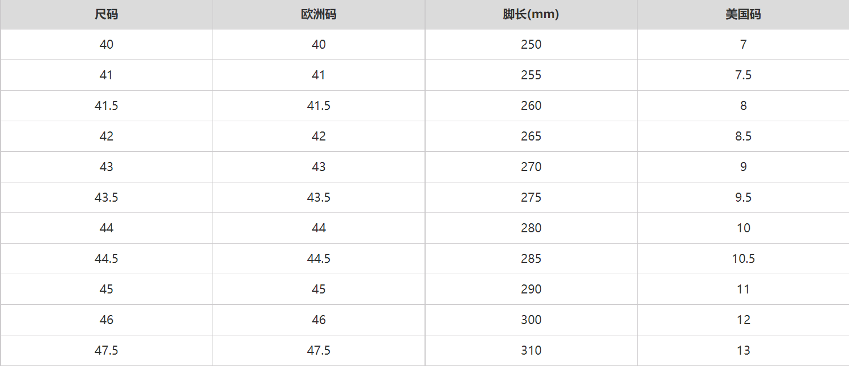Select the 美国码 column header
Image resolution: width=849 pixels, height=366 pixels.
743,15
